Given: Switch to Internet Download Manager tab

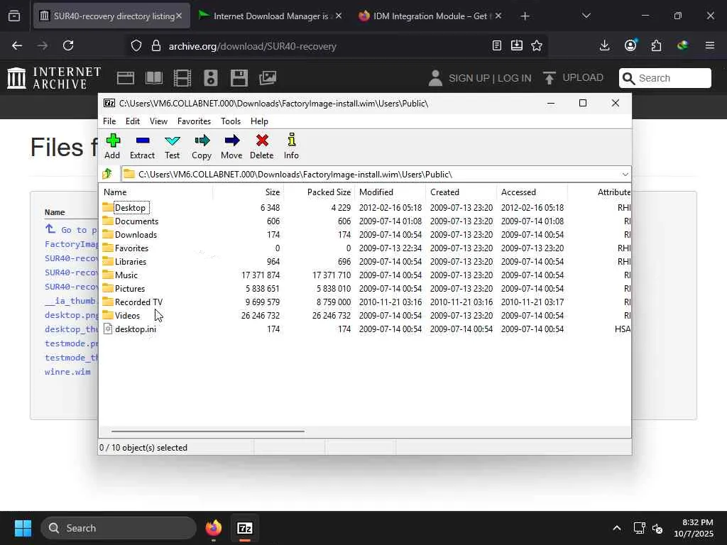Looking at the screenshot, I should click(270, 16).
